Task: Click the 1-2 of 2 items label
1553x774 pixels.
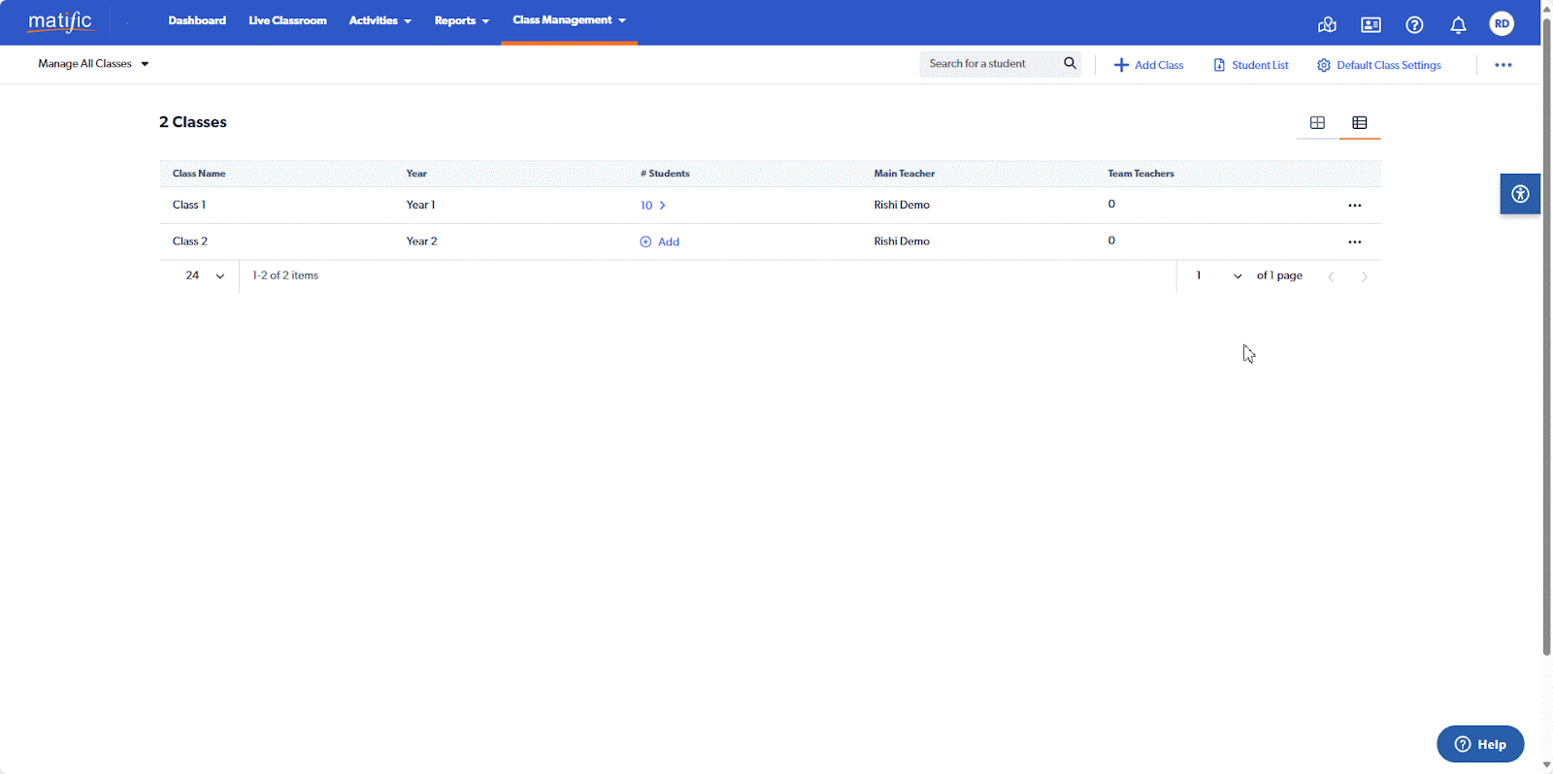Action: pos(285,275)
